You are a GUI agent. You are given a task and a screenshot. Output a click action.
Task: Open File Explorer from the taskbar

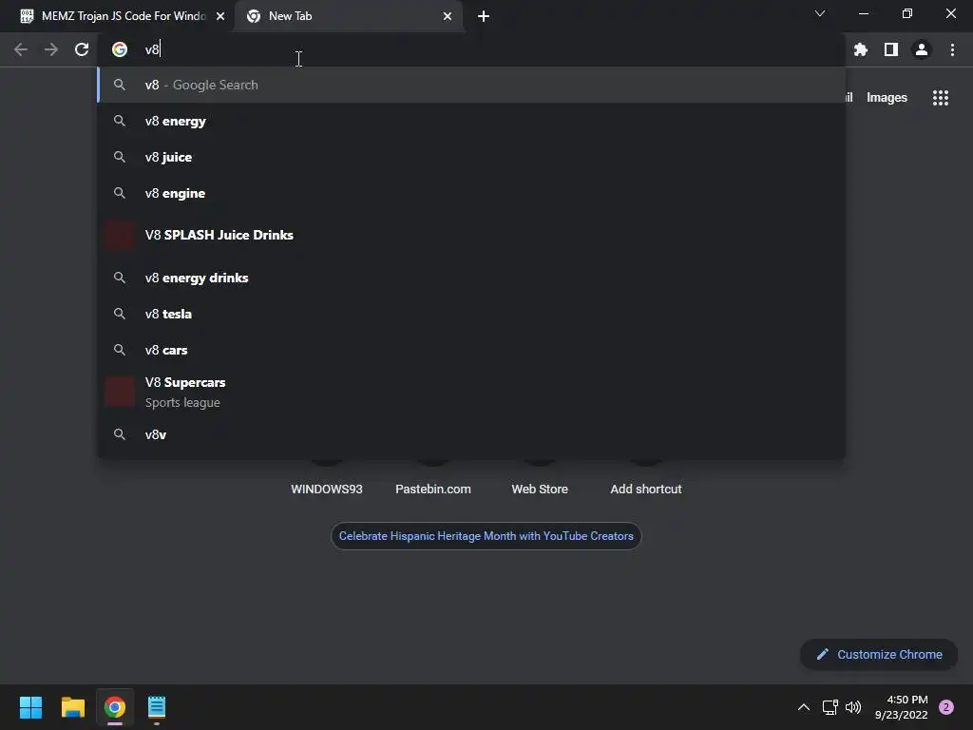point(72,707)
